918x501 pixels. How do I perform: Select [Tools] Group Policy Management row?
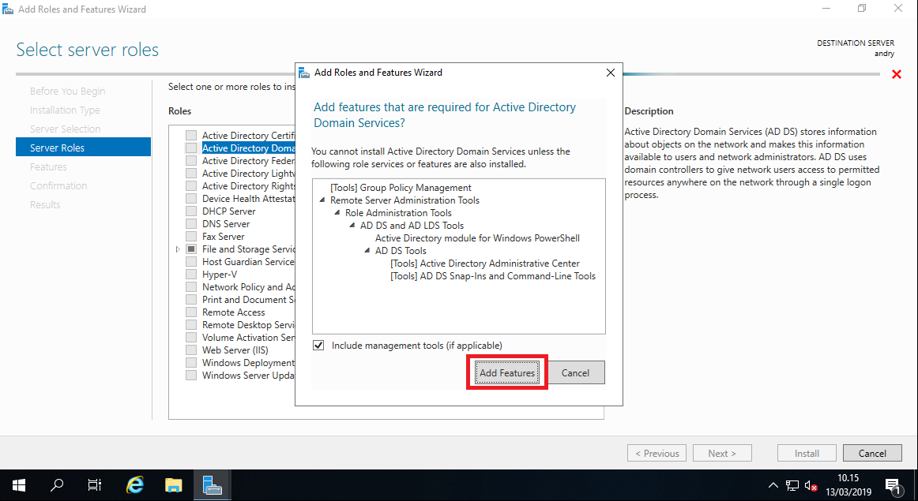click(401, 188)
